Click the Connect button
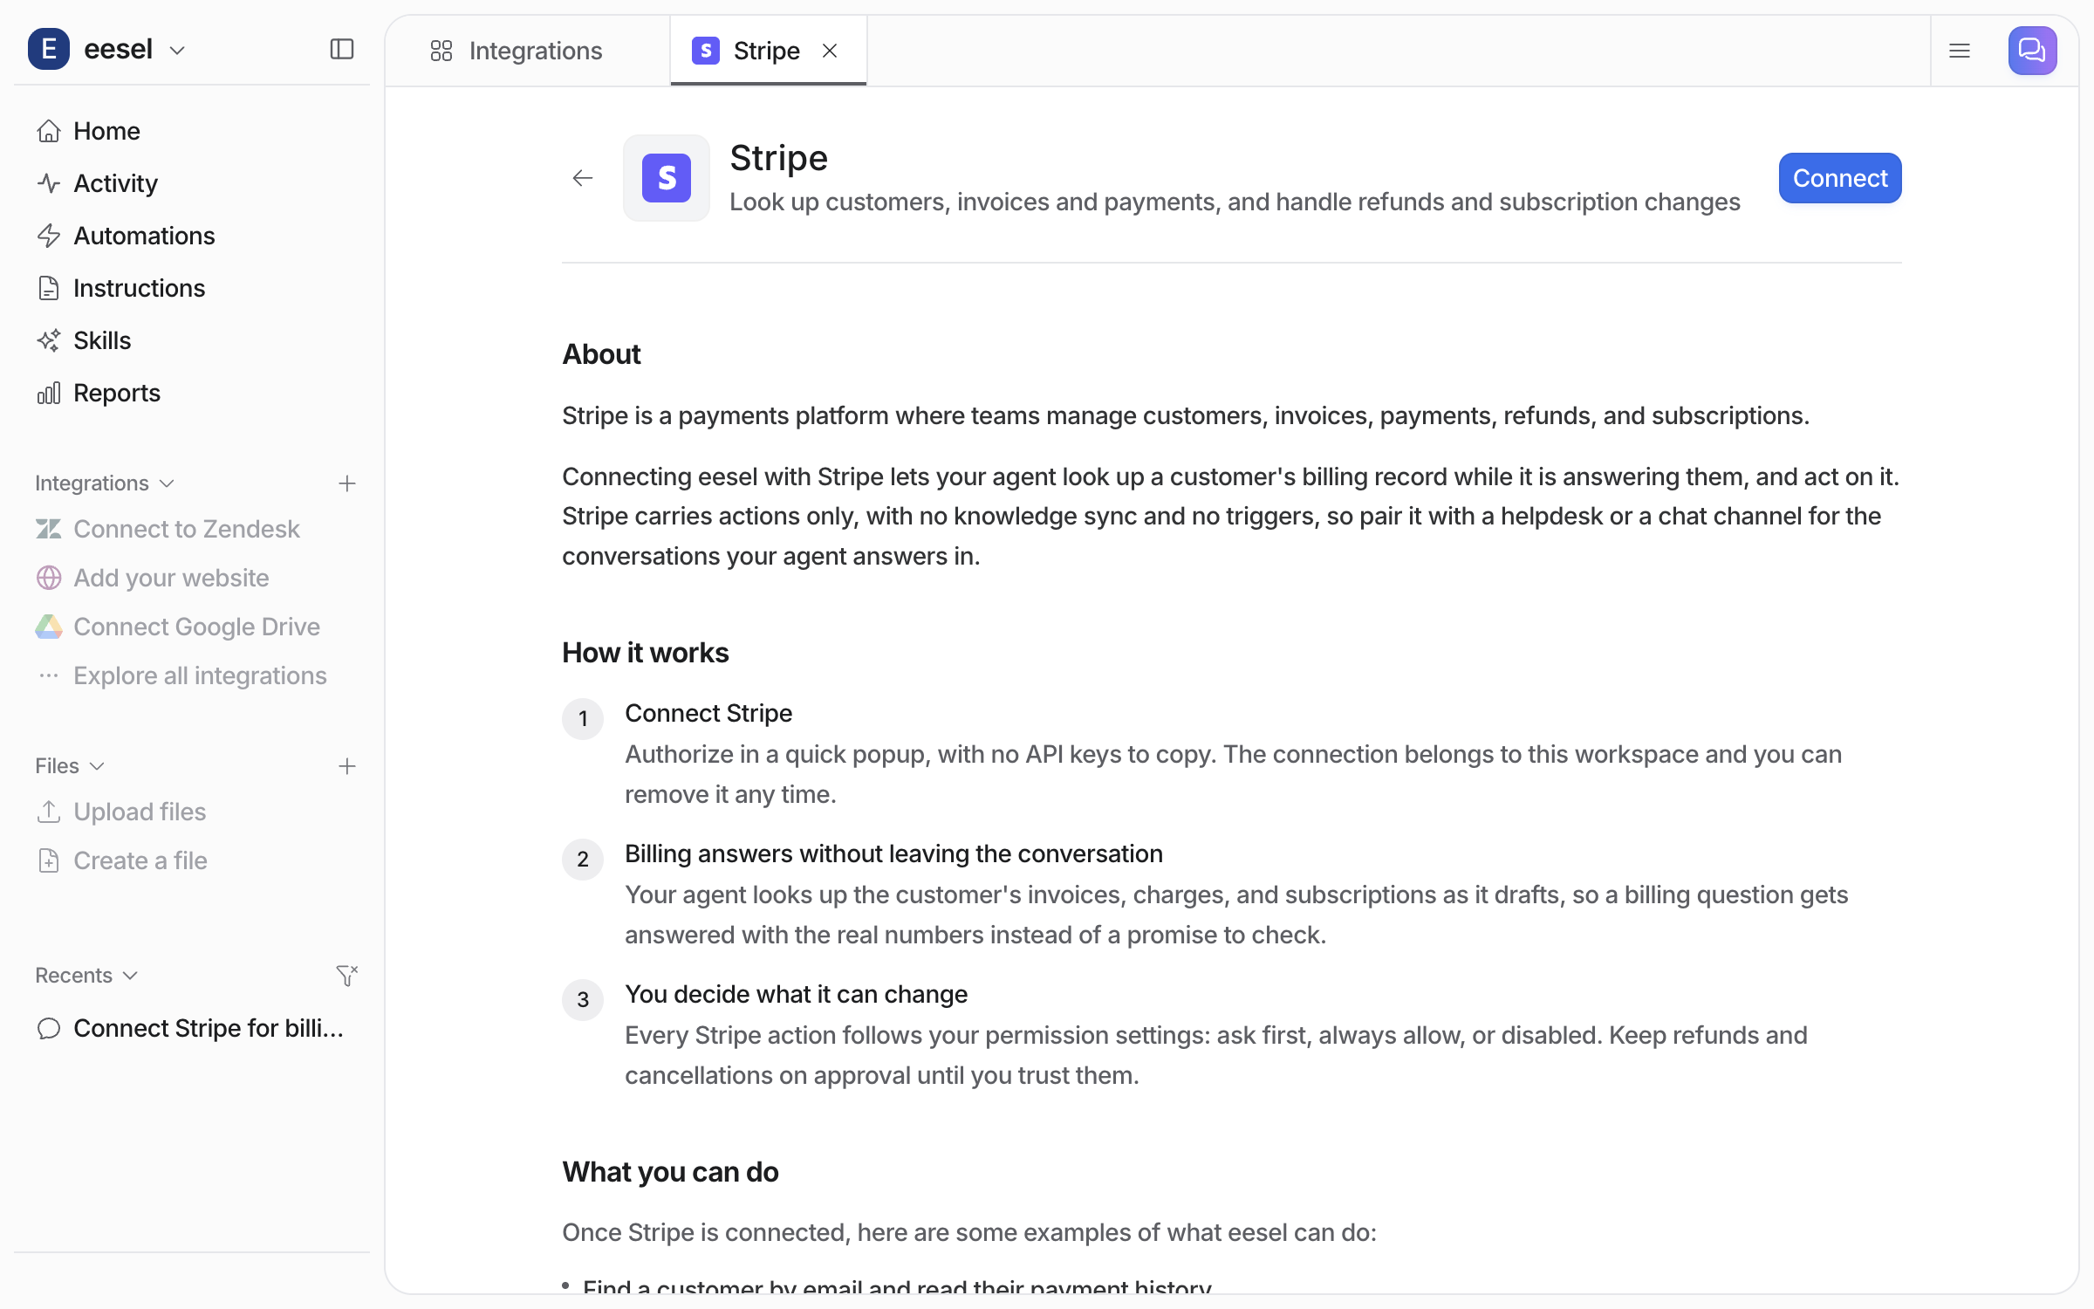The height and width of the screenshot is (1309, 2094). click(x=1840, y=178)
